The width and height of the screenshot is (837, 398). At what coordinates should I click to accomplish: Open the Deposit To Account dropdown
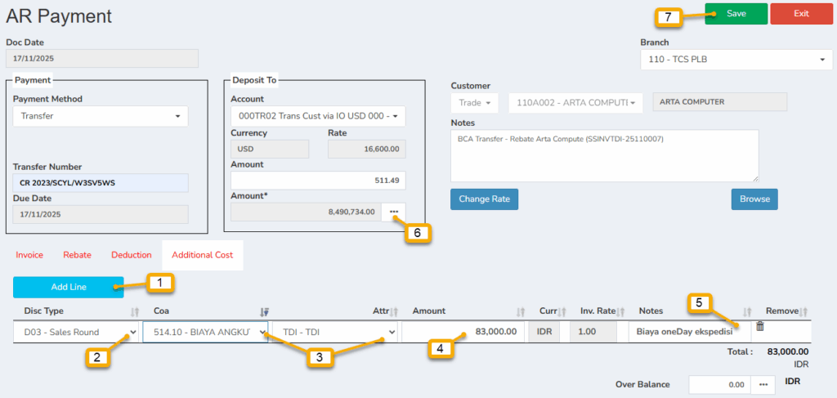(318, 116)
